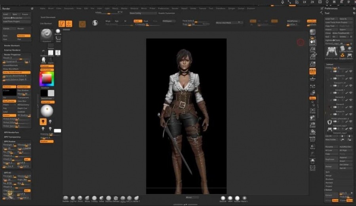Select ClayTubes brush in bottom shelf
Image resolution: width=356 pixels, height=206 pixels.
coord(73,198)
